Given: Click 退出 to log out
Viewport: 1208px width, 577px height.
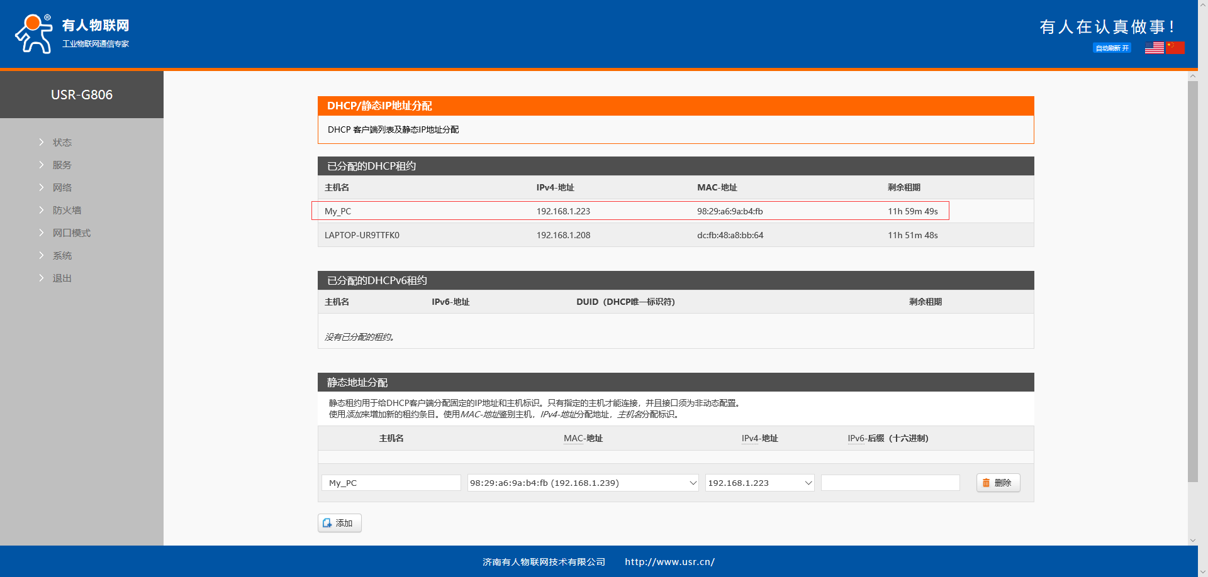Looking at the screenshot, I should [x=62, y=278].
